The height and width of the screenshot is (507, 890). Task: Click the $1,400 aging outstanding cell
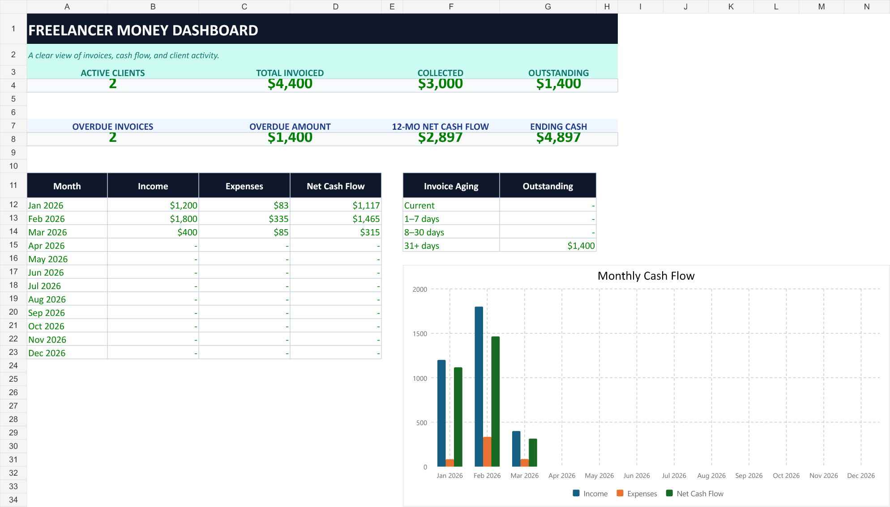coord(548,245)
